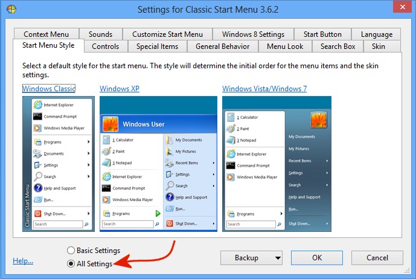Screen dimensions: 416x279
Task: Open the Controls tab
Action: pos(106,46)
